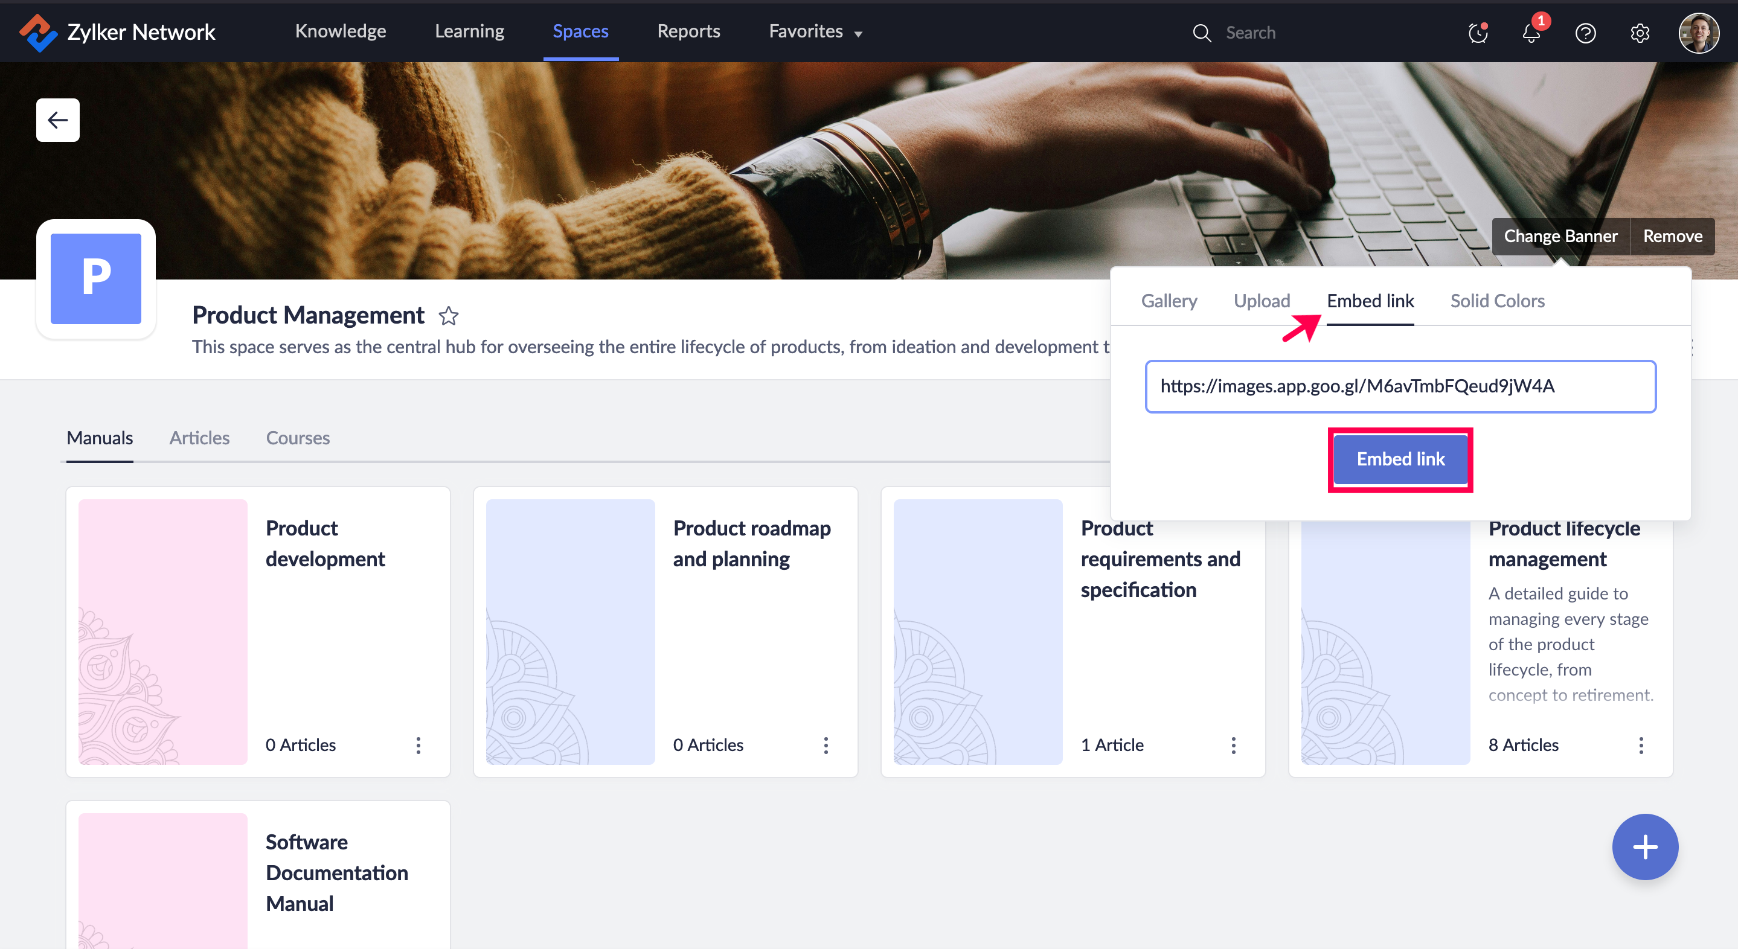The height and width of the screenshot is (949, 1738).
Task: Open the settings gear icon
Action: pyautogui.click(x=1640, y=33)
